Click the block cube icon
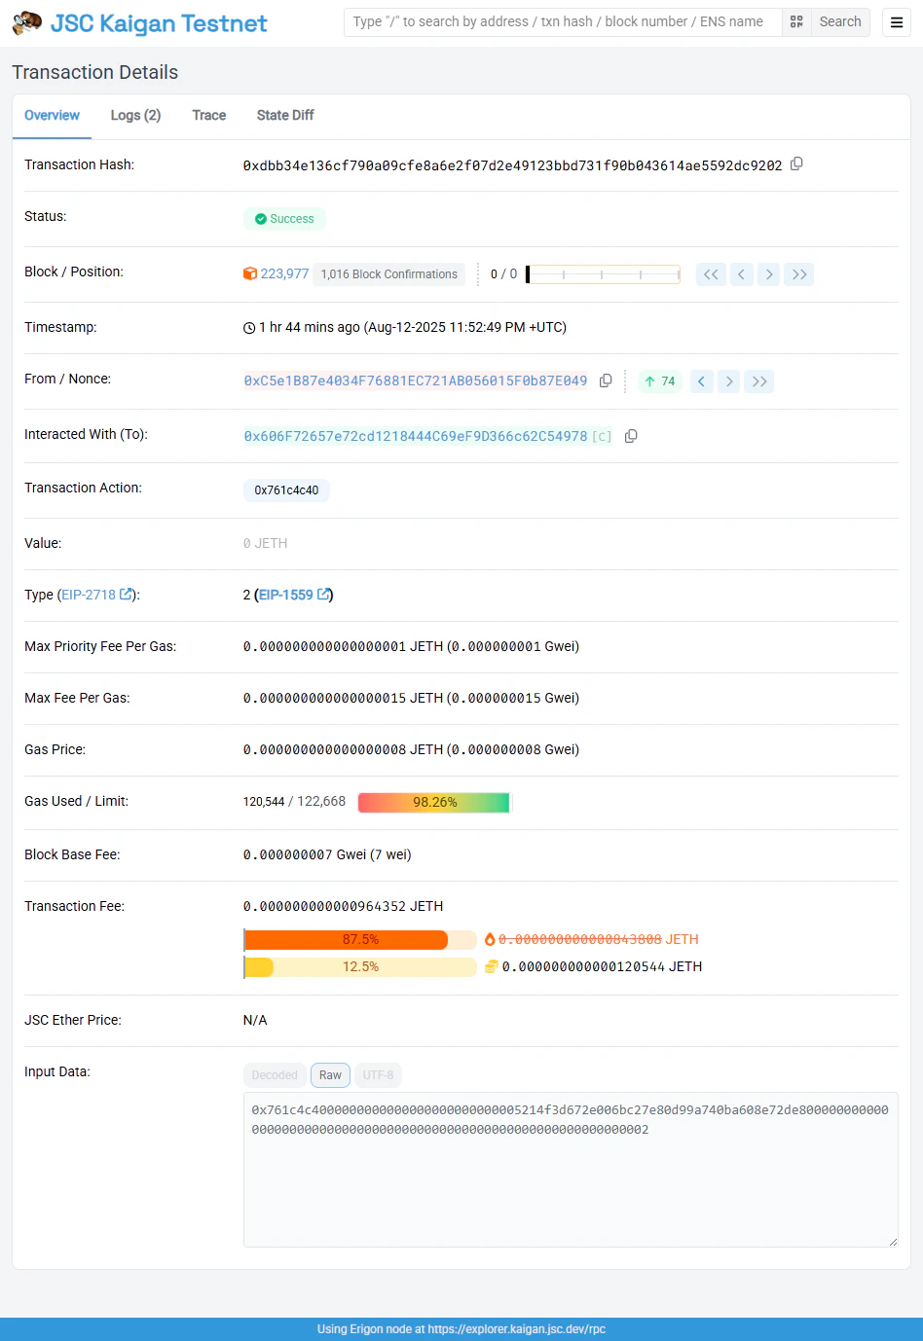The height and width of the screenshot is (1341, 923). point(250,273)
